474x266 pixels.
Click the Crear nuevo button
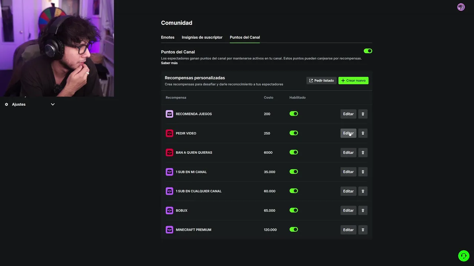coord(353,81)
